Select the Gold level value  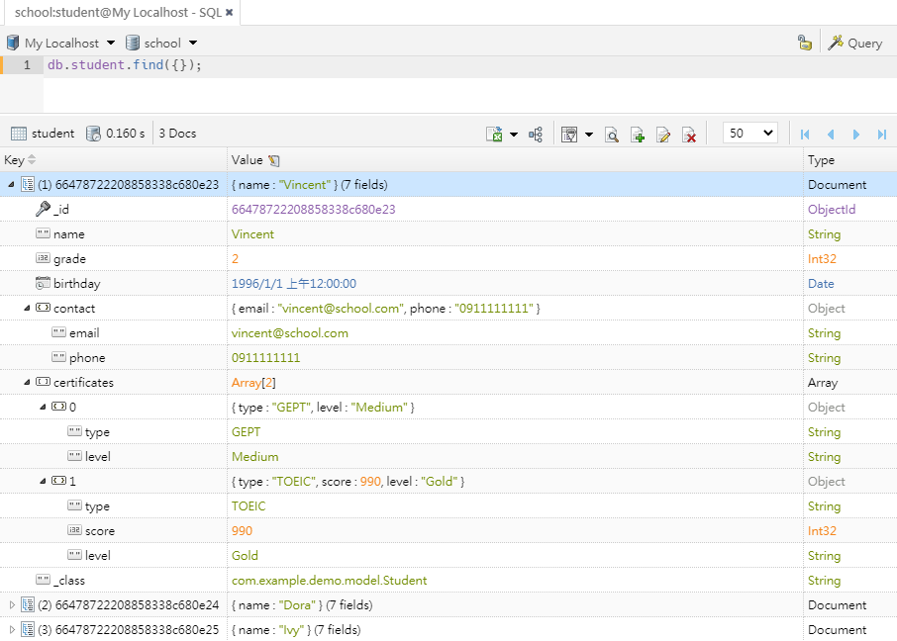tap(245, 555)
